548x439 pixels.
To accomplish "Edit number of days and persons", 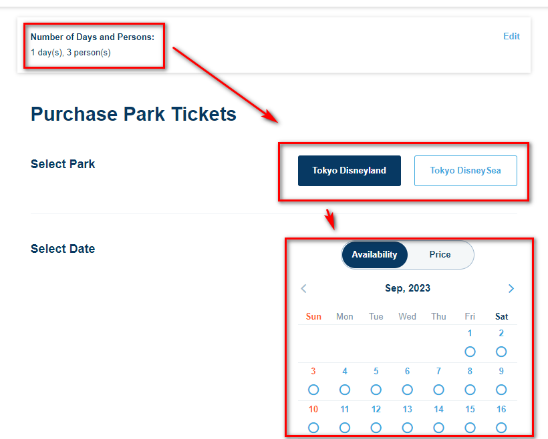I will click(x=511, y=36).
